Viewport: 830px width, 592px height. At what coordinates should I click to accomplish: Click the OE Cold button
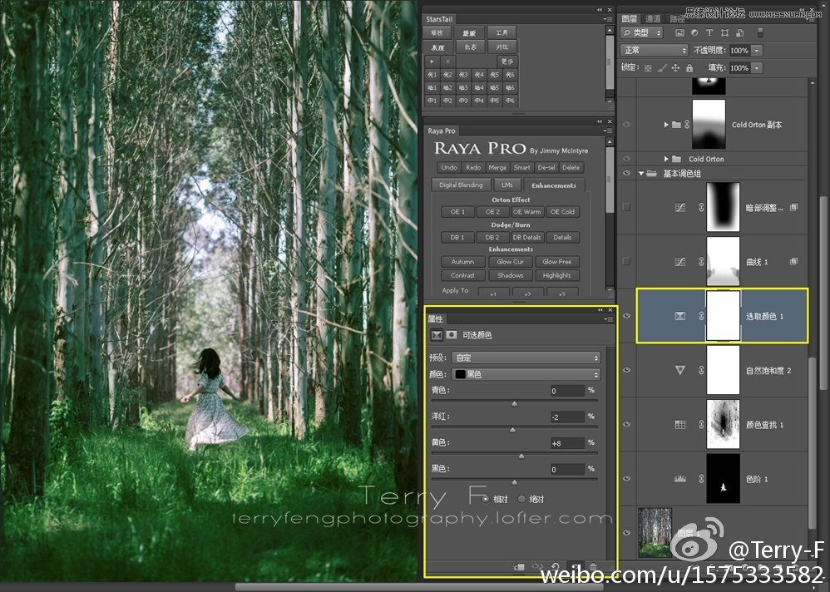click(562, 212)
